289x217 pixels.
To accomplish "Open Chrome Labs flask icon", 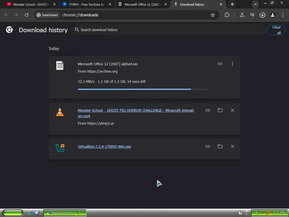I will pos(242,15).
